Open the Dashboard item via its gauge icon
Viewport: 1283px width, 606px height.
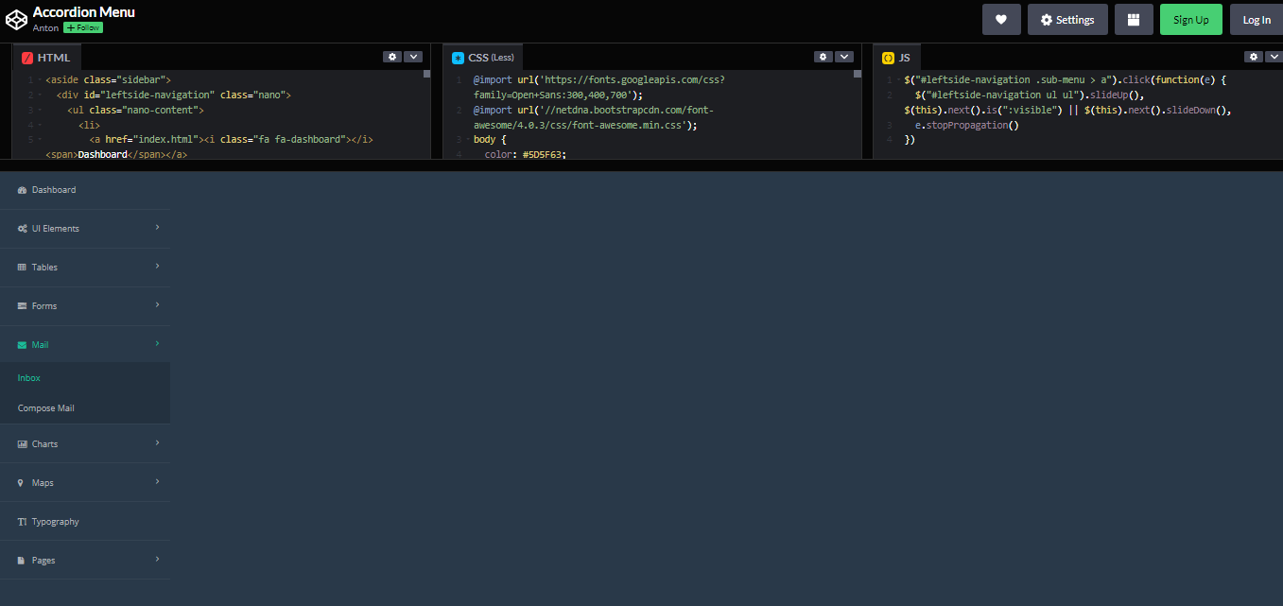coord(20,189)
